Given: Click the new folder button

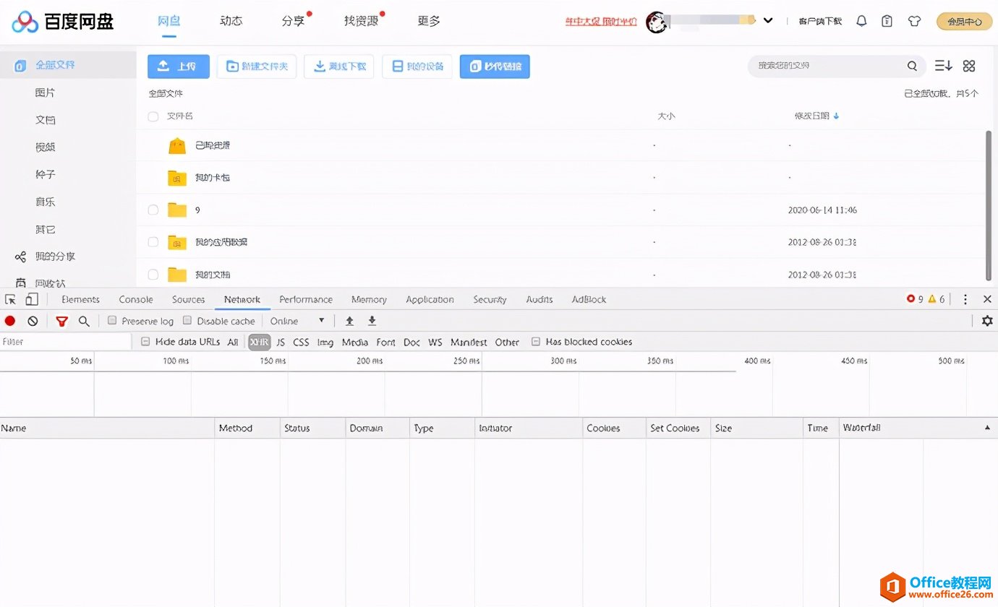Looking at the screenshot, I should 257,66.
